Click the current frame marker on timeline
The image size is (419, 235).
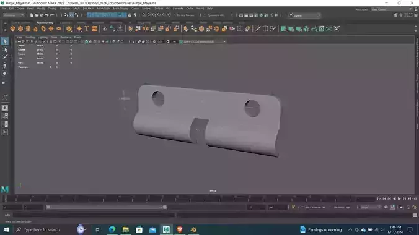(6, 199)
